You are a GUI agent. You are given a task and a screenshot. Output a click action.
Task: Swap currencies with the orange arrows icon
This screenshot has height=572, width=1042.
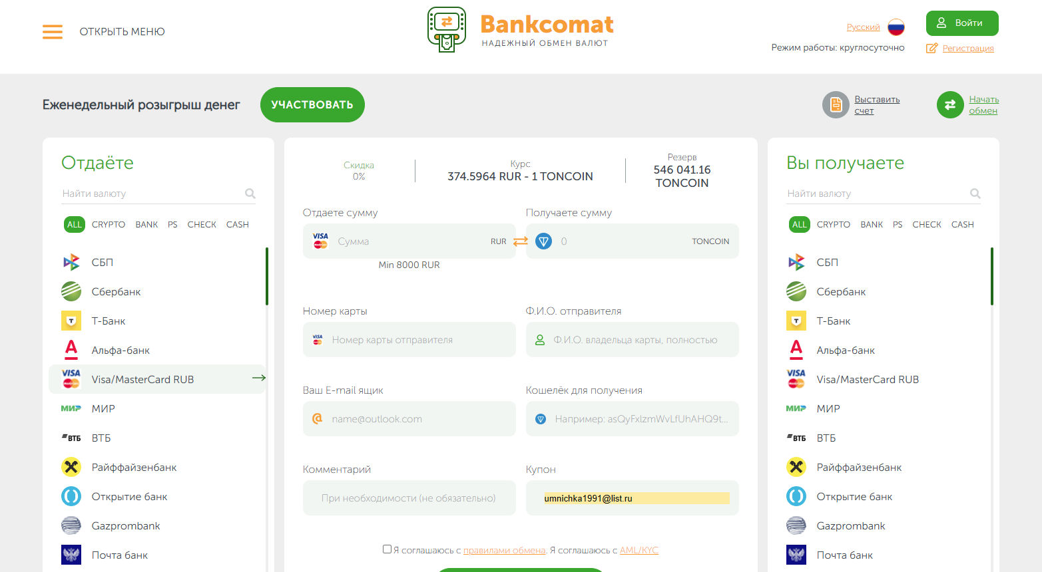521,241
